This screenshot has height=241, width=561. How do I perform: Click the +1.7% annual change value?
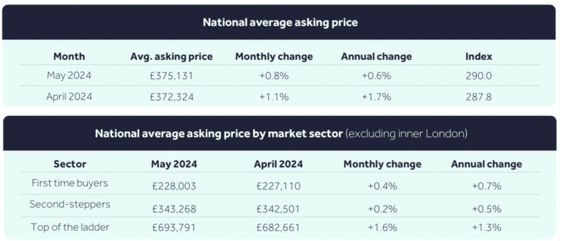coord(376,97)
